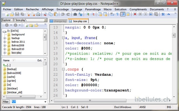
Task: Close current document toolbar icon
Action: click(28, 14)
